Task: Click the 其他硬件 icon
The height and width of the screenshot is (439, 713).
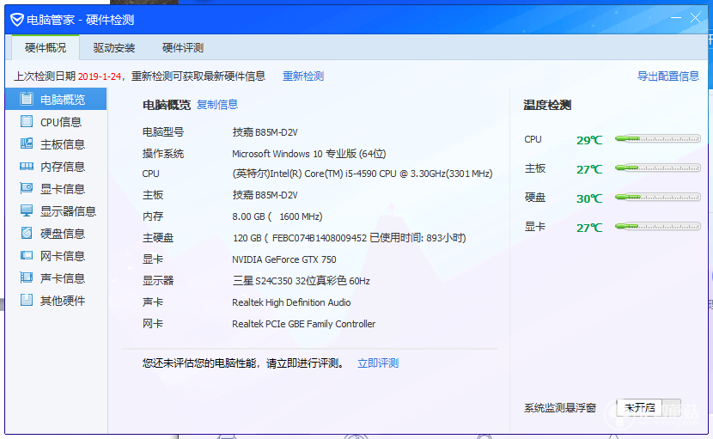Action: (27, 300)
